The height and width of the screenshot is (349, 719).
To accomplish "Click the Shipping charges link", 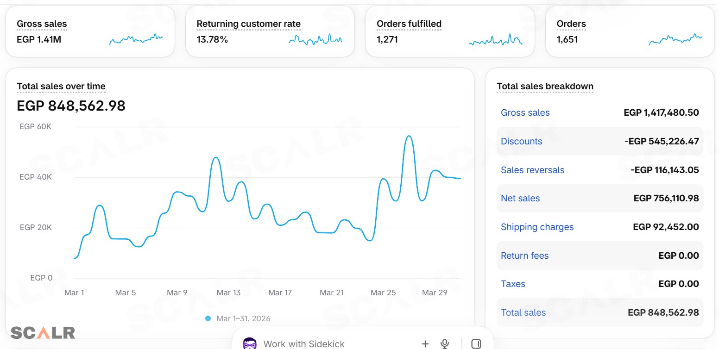I will point(537,227).
